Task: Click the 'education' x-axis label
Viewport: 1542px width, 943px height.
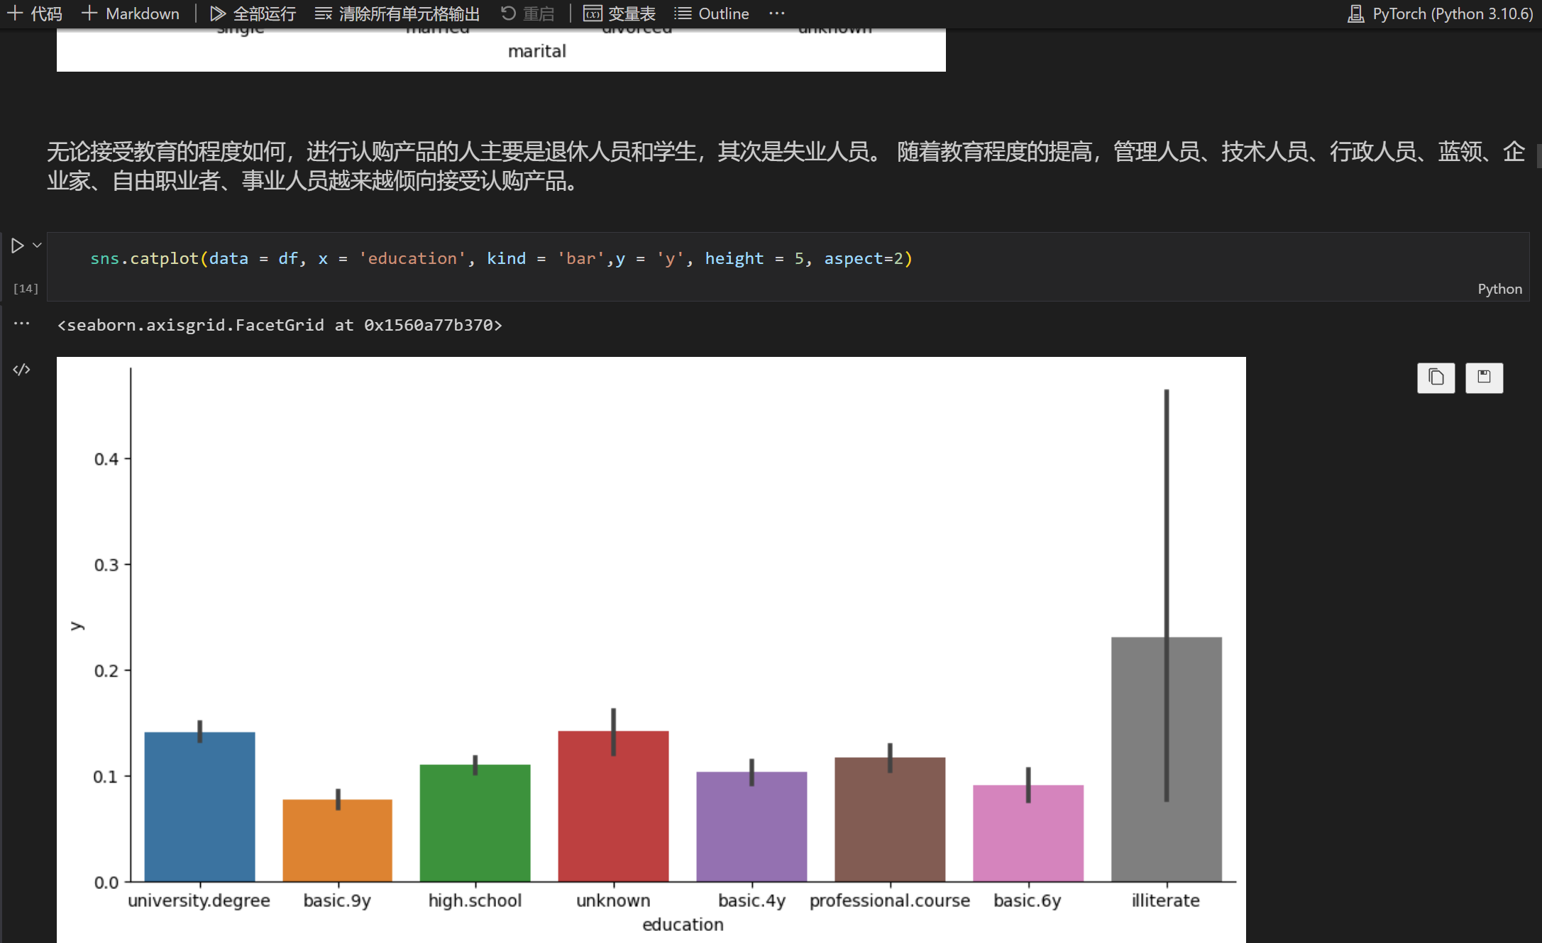Action: [683, 925]
